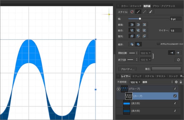Set stroke alignment to the middle option
The height and width of the screenshot is (120, 184).
pos(138,36)
